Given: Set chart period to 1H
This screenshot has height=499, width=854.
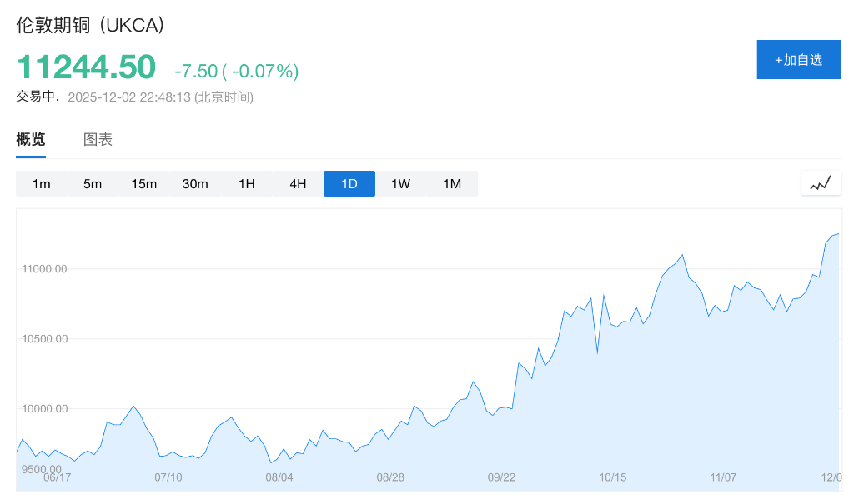Looking at the screenshot, I should point(247,184).
